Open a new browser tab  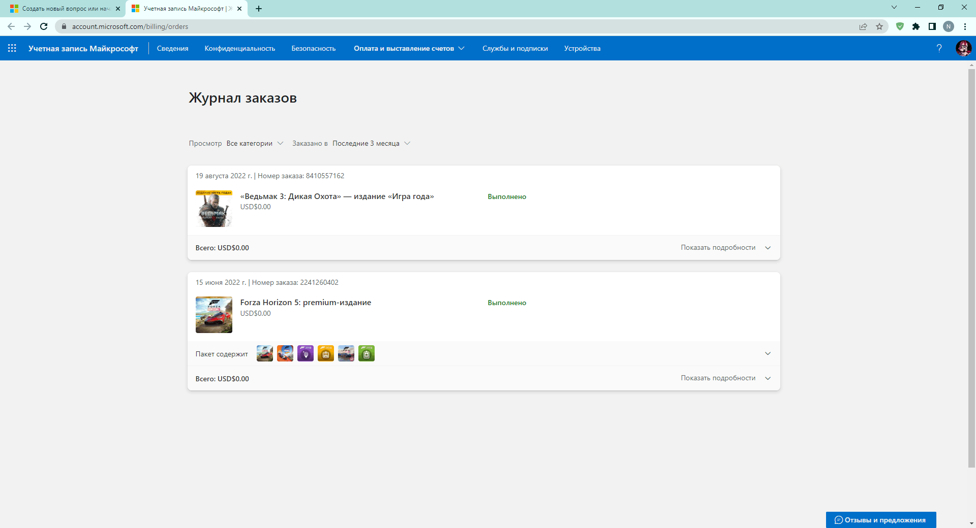(x=259, y=9)
